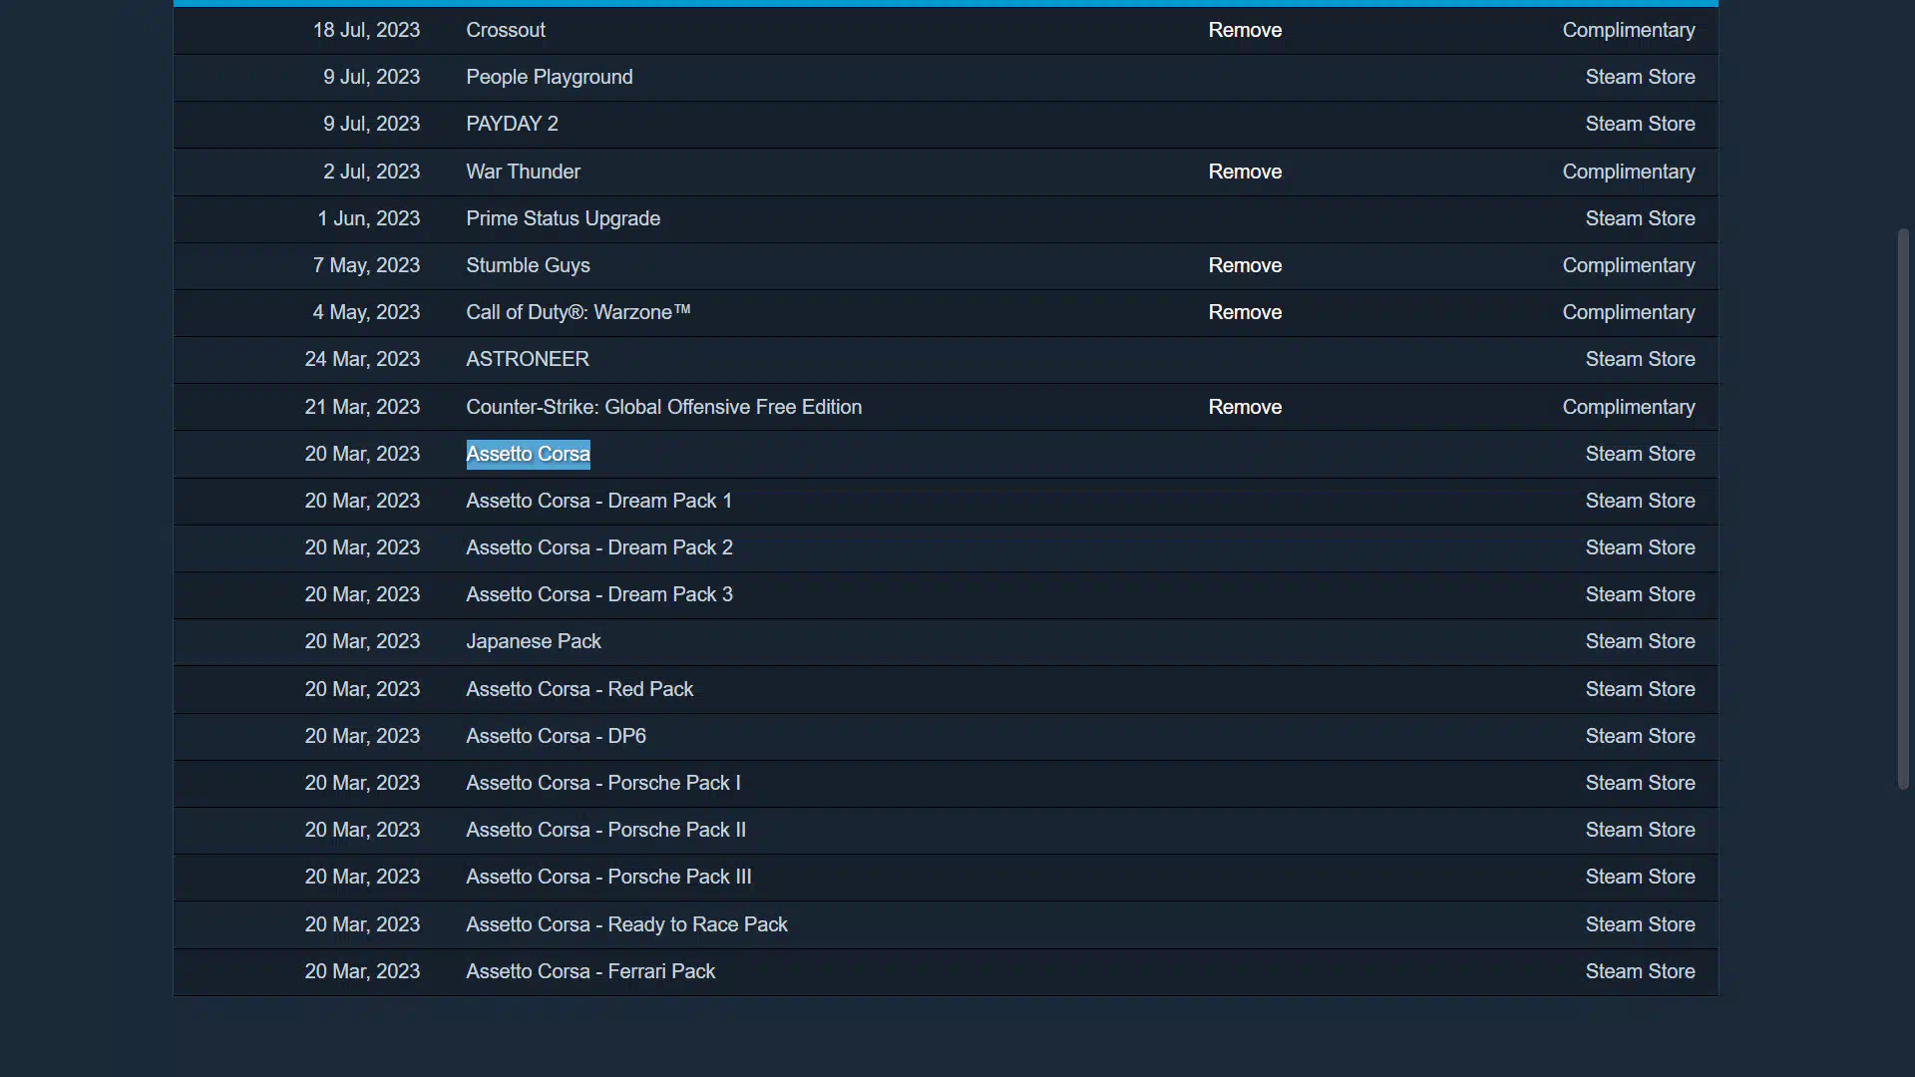Click the 1 Jun, 2023 date
This screenshot has width=1915, height=1077.
368,218
